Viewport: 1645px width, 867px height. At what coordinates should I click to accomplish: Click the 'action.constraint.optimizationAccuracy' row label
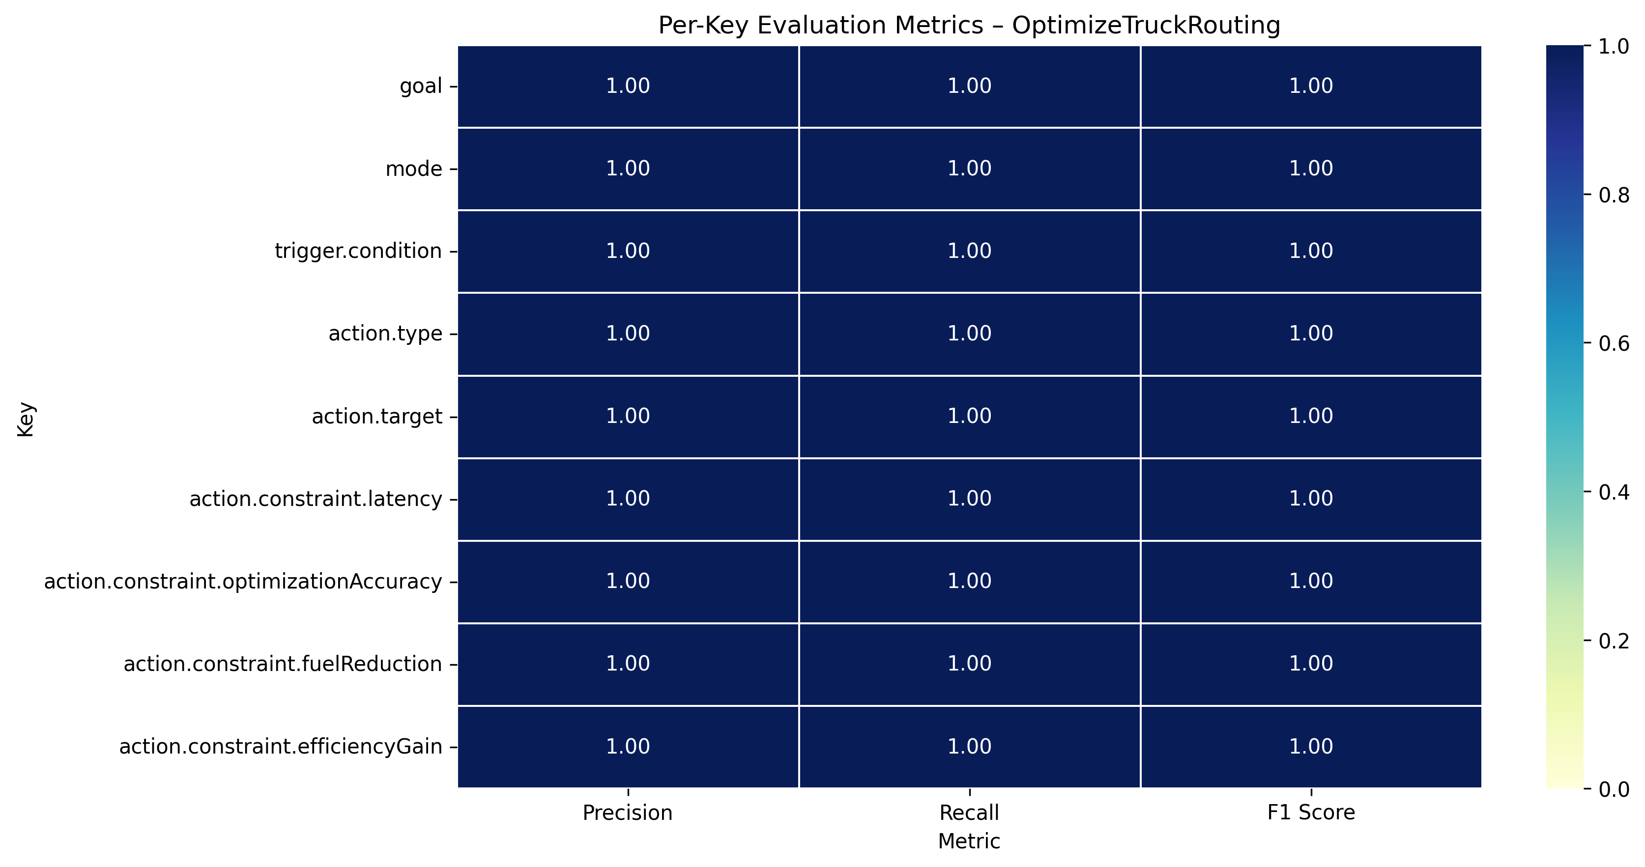pyautogui.click(x=243, y=582)
